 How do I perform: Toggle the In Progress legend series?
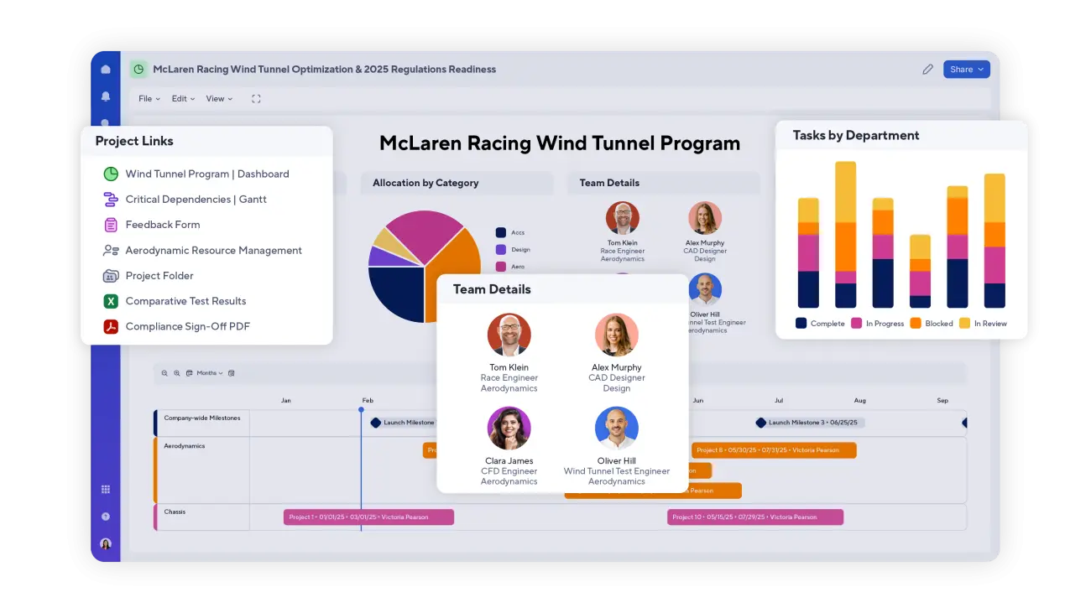(878, 323)
